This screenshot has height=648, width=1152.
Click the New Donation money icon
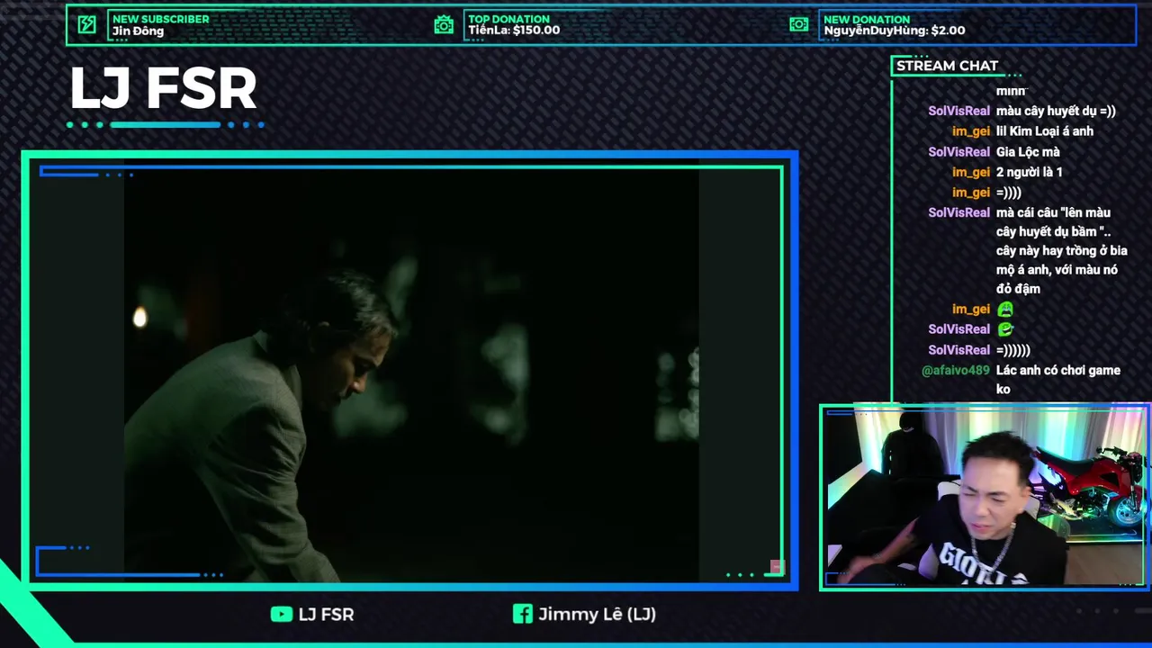point(799,25)
